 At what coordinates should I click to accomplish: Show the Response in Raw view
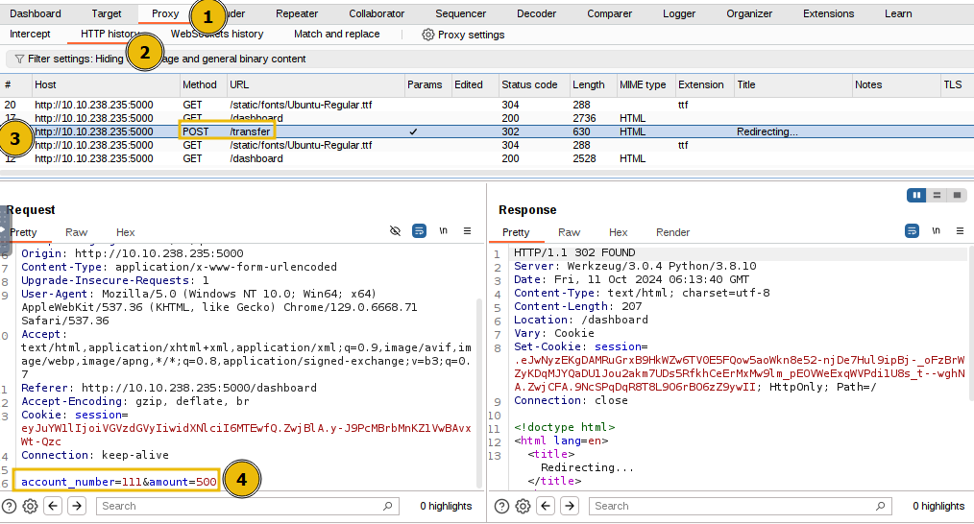(x=569, y=232)
